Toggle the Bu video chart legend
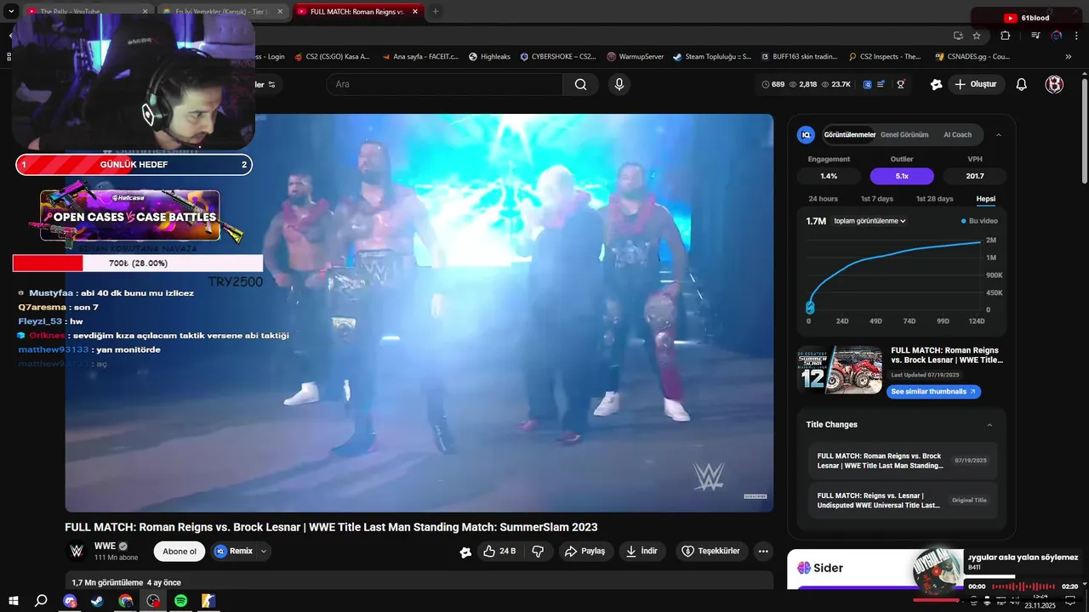The image size is (1089, 612). coord(978,221)
